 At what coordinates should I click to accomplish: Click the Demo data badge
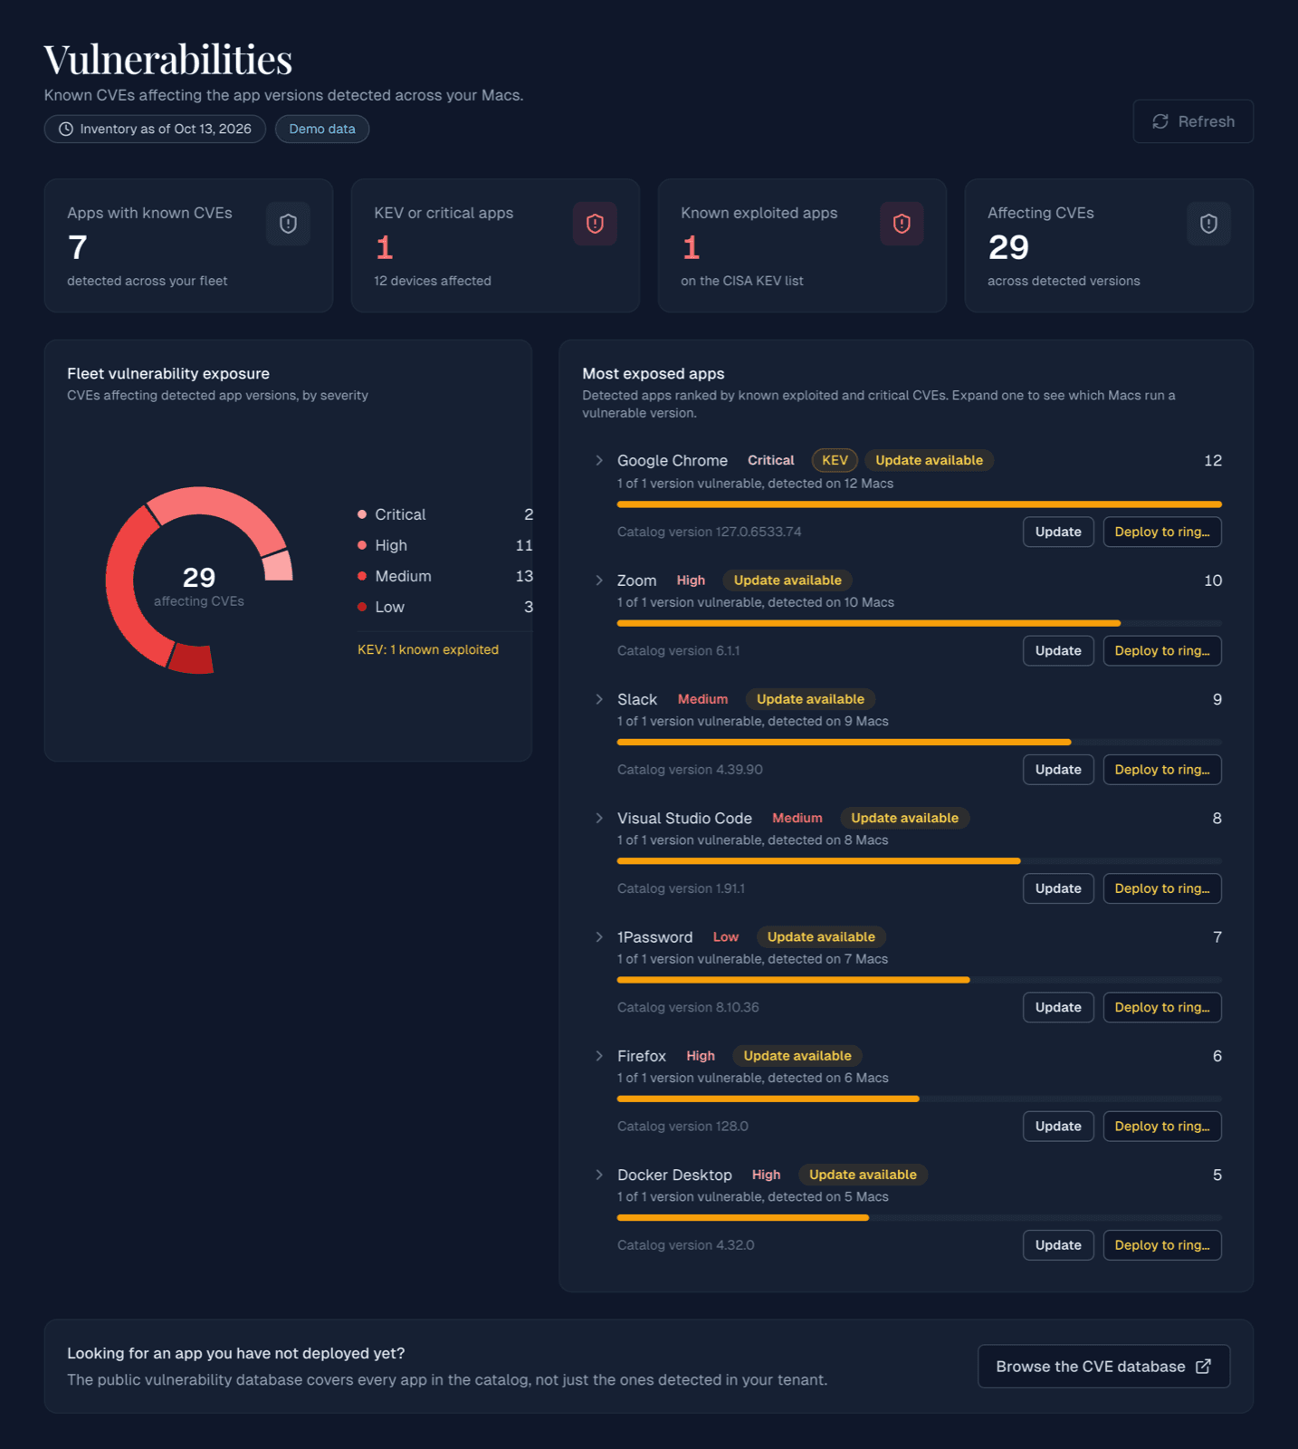[322, 129]
